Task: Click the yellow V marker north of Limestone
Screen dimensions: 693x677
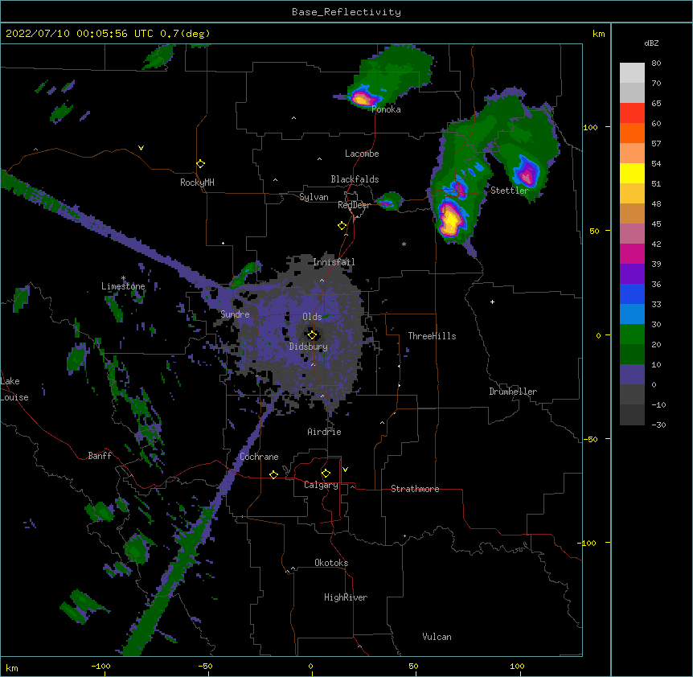Action: [x=141, y=148]
